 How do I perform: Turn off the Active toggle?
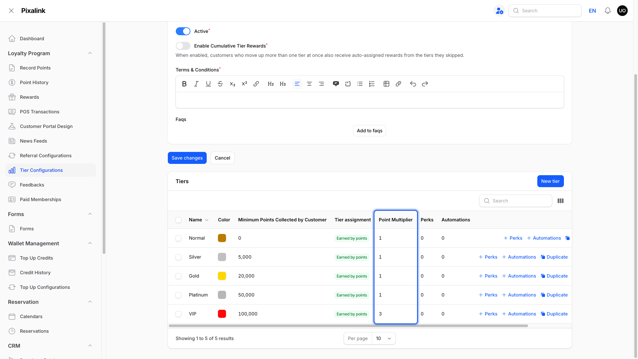(x=183, y=31)
